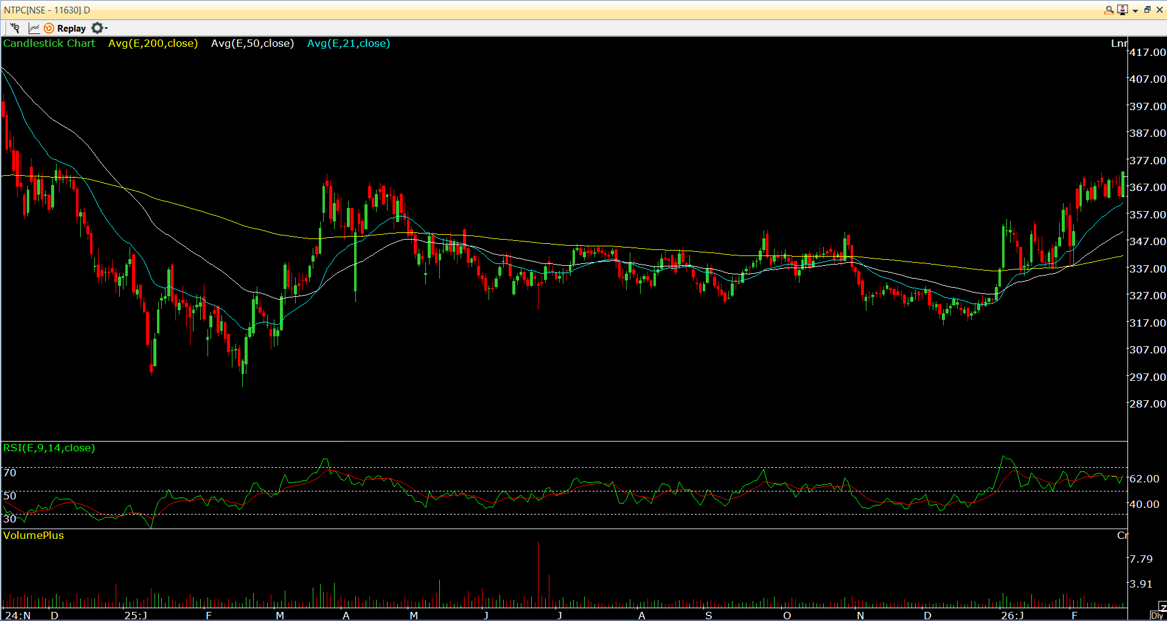This screenshot has height=621, width=1167.
Task: Open the title bar dropdown arrow
Action: [x=1135, y=10]
